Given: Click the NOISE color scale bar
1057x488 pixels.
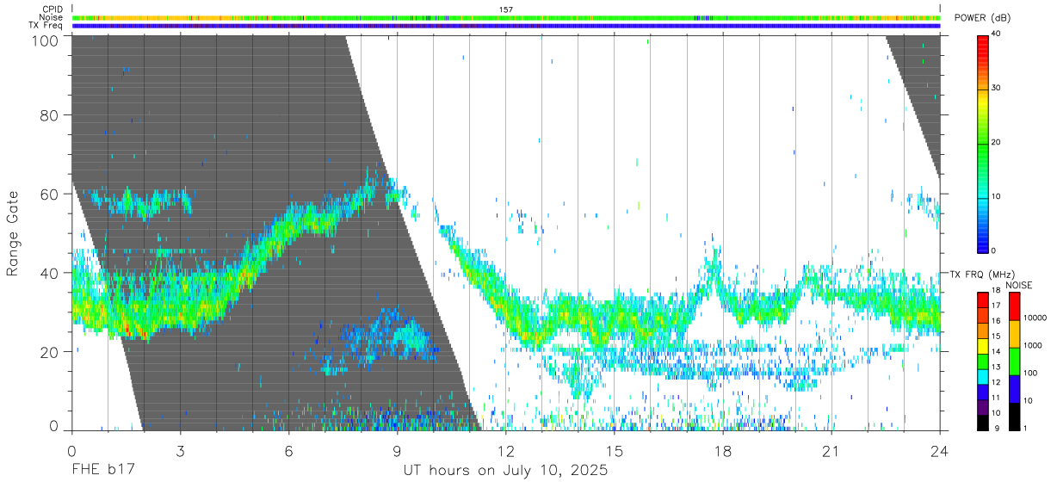Looking at the screenshot, I should point(1014,361).
